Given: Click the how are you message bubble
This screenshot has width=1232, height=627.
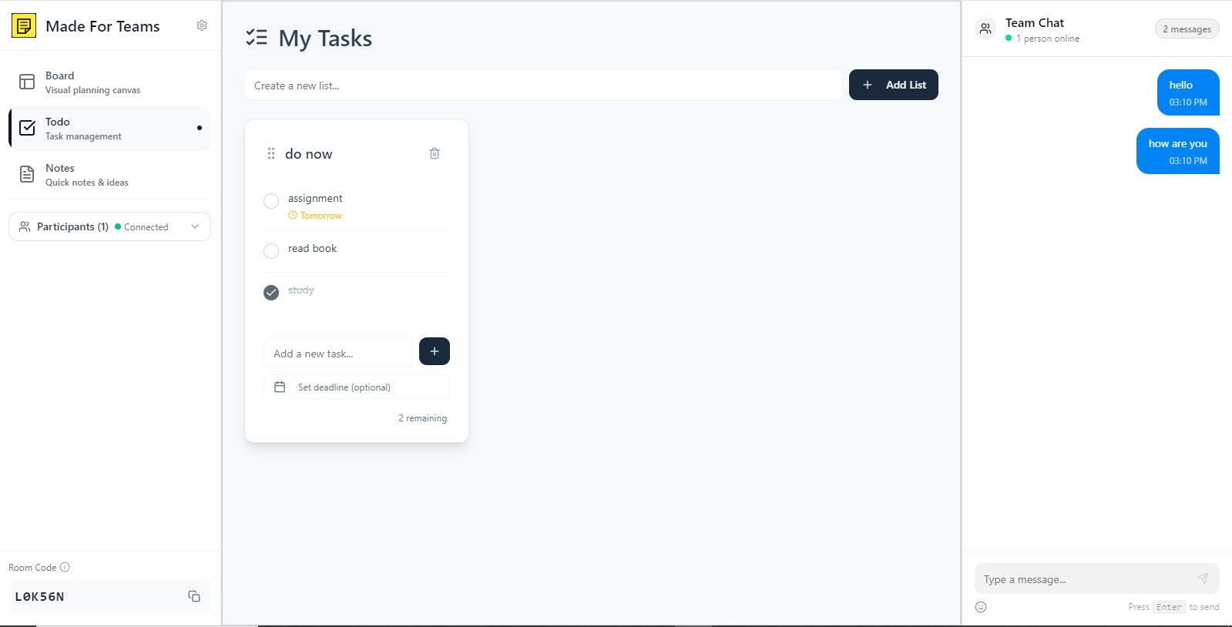Looking at the screenshot, I should 1178,151.
